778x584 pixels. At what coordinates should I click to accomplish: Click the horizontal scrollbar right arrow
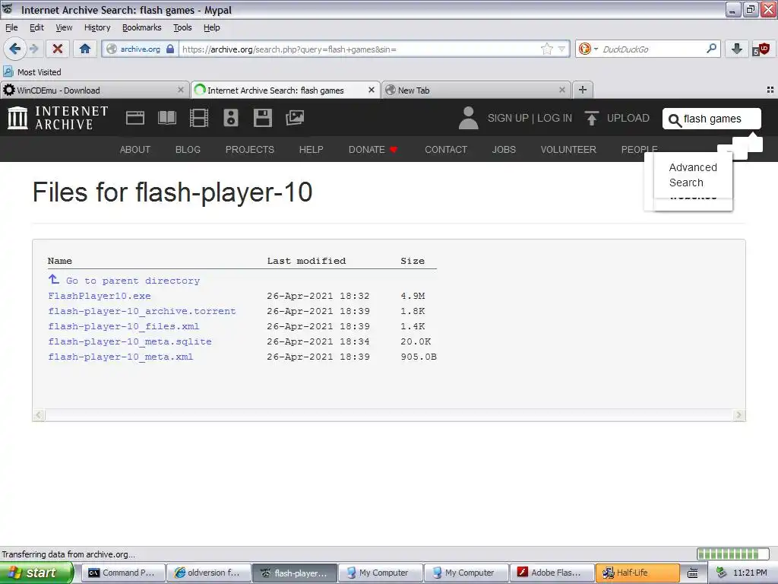pos(738,414)
